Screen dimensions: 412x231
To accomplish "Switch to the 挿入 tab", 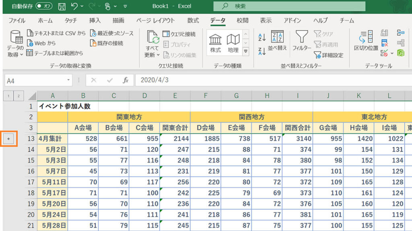I will tap(95, 20).
